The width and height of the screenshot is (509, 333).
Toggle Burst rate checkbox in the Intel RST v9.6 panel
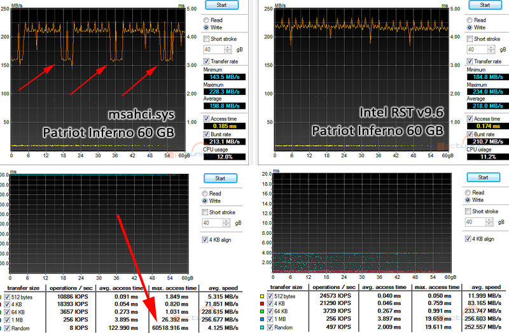(x=470, y=134)
